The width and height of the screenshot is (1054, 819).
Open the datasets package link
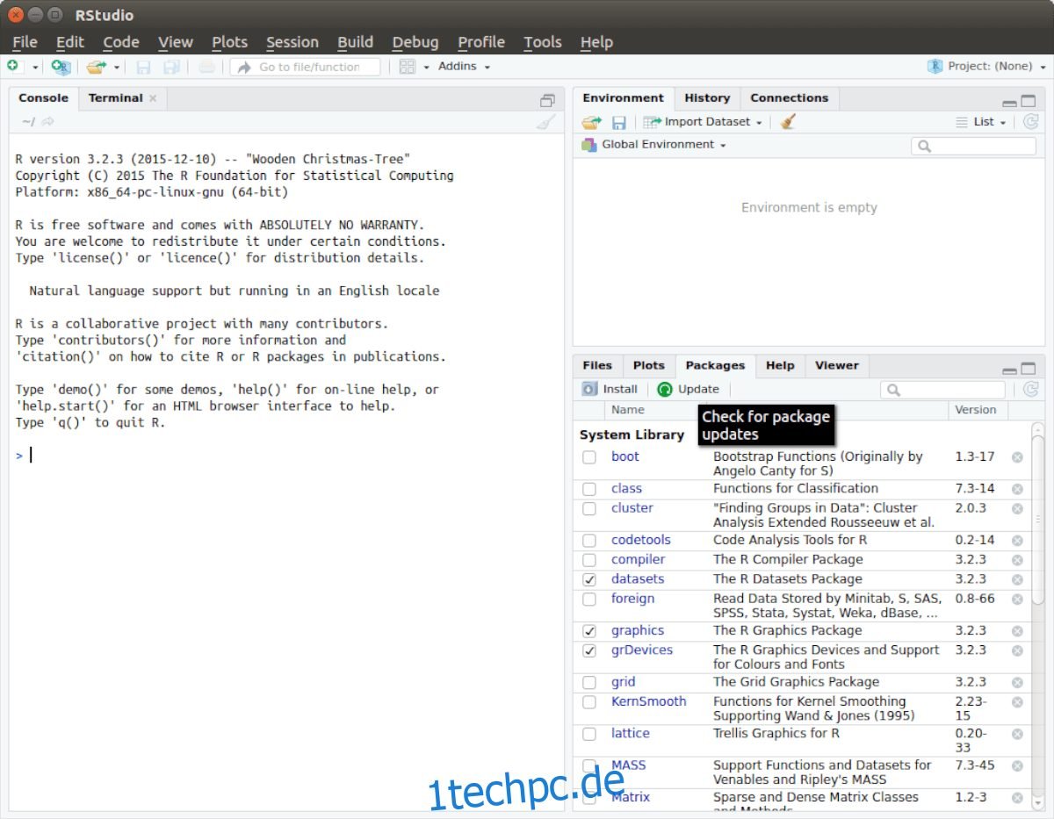(x=638, y=579)
